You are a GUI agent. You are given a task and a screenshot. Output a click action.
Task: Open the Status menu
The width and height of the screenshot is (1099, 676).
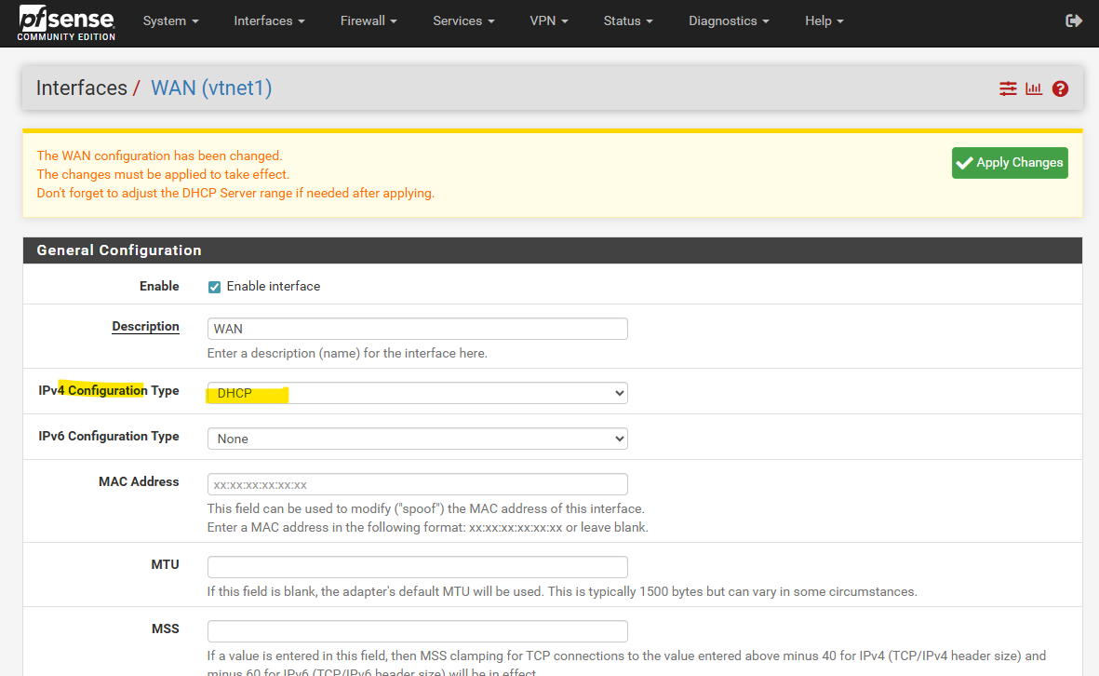tap(627, 20)
